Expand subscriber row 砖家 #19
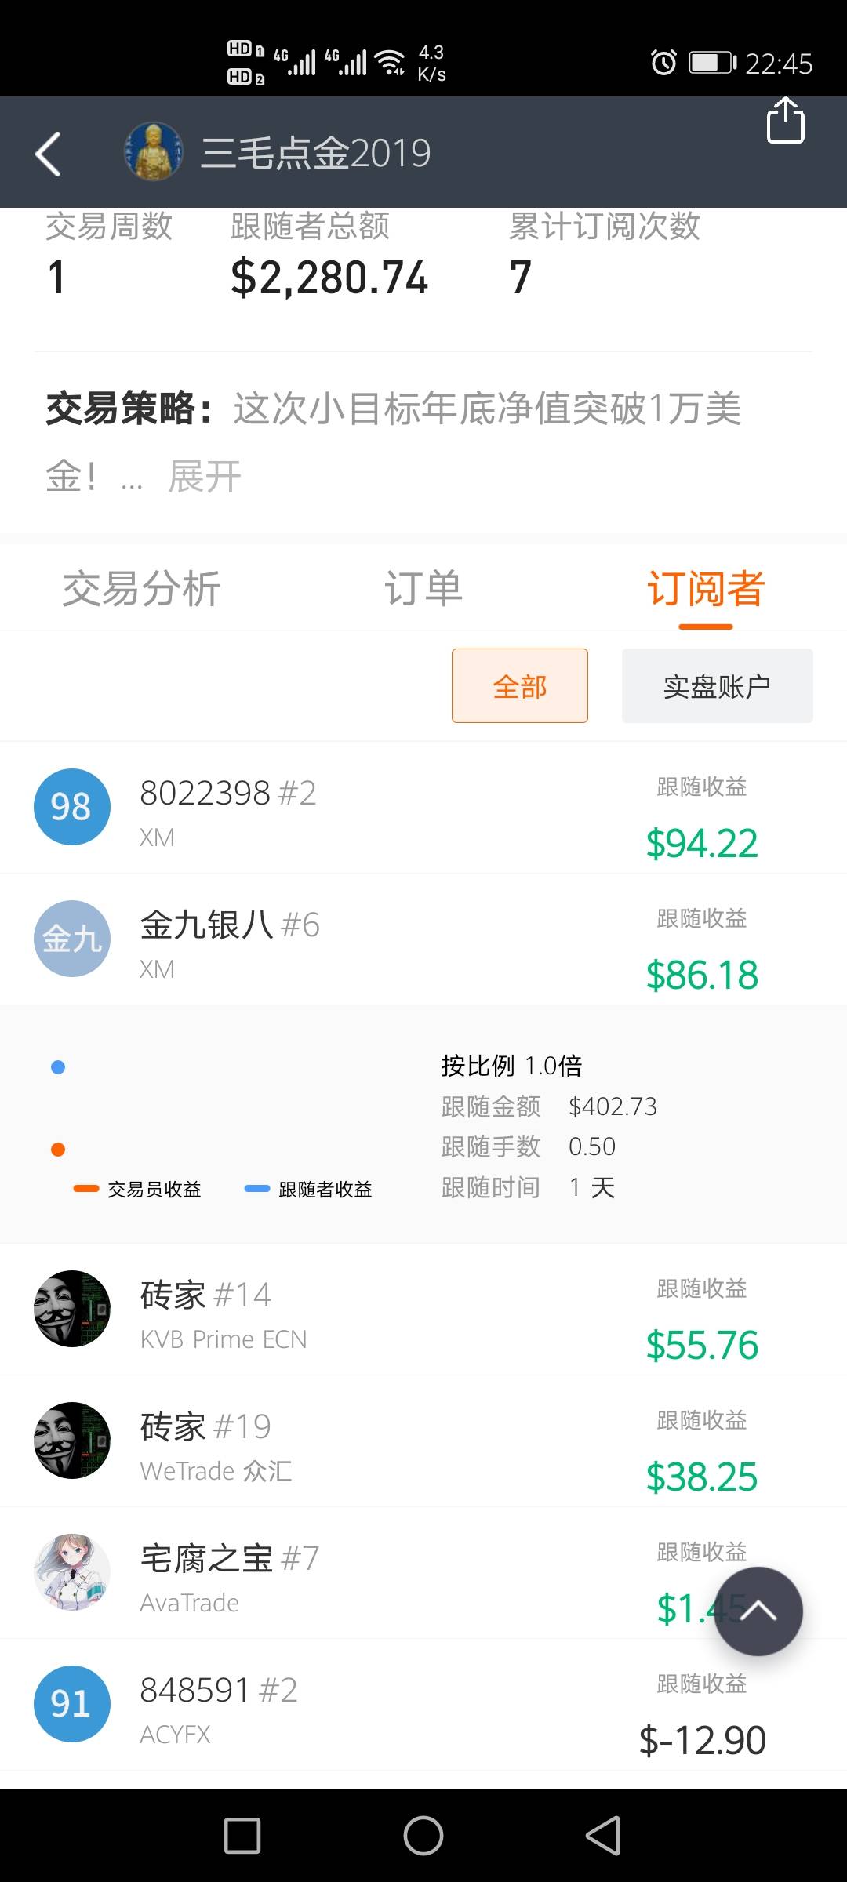Image resolution: width=847 pixels, height=1882 pixels. (x=423, y=1441)
